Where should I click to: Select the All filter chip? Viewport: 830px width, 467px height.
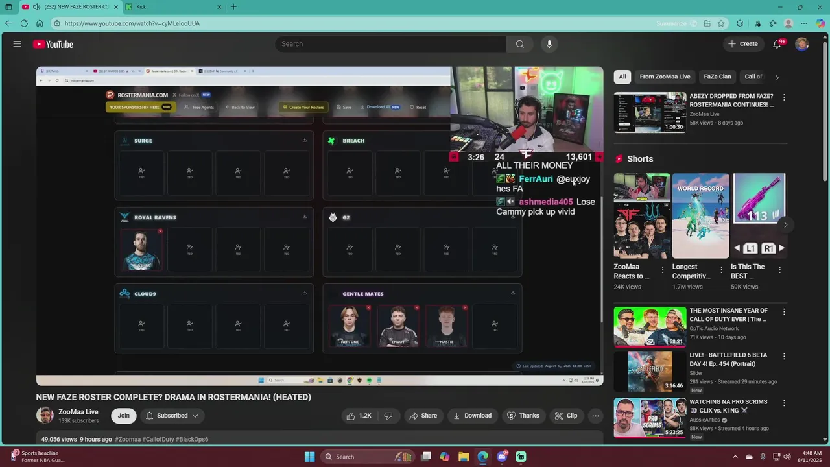pos(622,77)
